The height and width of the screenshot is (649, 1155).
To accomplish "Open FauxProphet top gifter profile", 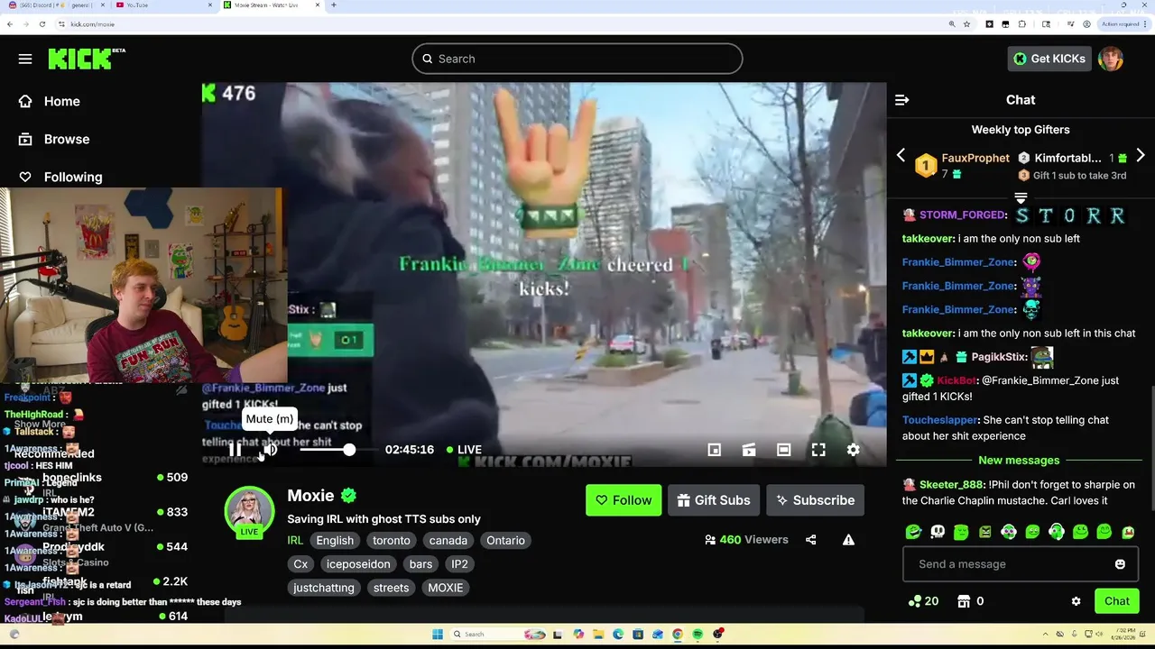I will pos(975,158).
